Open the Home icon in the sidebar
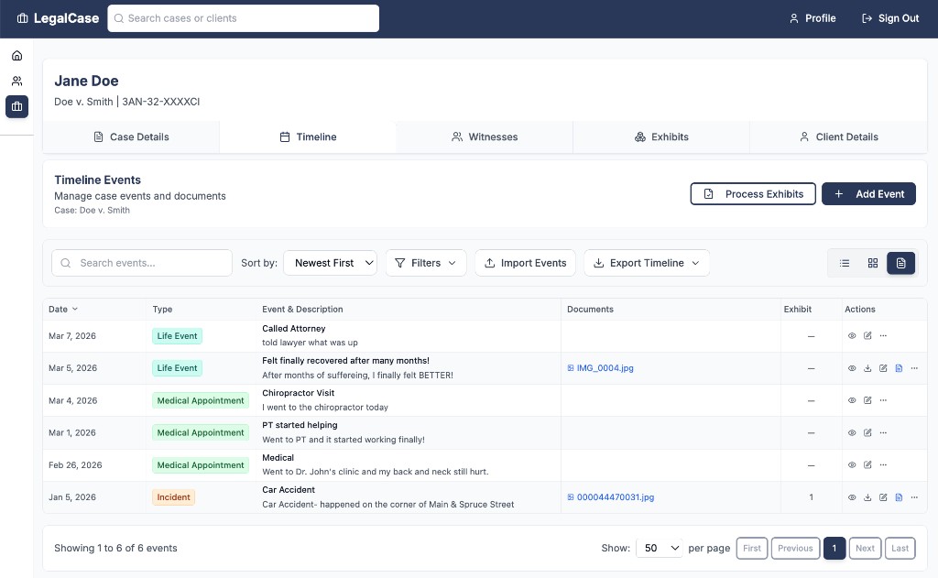The width and height of the screenshot is (938, 578). [x=16, y=55]
